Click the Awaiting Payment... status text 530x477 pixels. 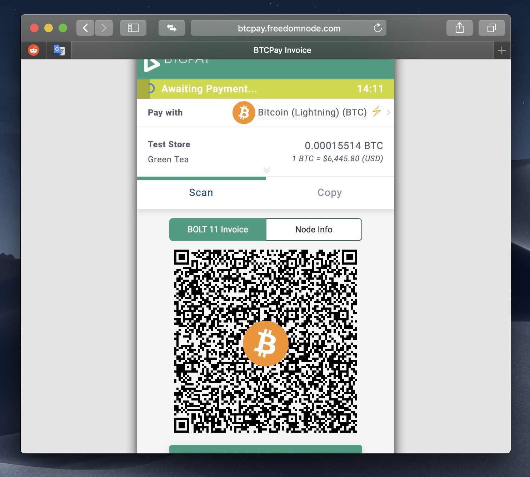point(209,89)
